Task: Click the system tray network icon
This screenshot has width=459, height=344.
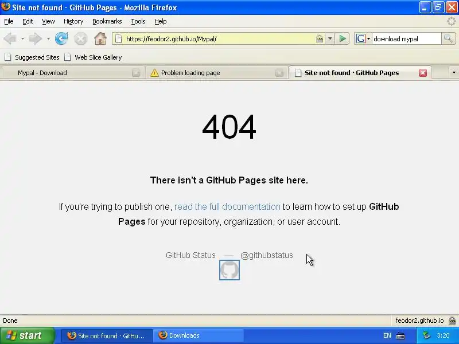Action: coord(427,335)
